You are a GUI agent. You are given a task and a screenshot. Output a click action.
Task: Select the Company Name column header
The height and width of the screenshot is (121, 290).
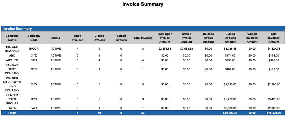(12, 38)
